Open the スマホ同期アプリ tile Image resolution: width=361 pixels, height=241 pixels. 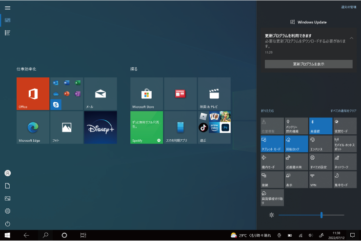(180, 128)
